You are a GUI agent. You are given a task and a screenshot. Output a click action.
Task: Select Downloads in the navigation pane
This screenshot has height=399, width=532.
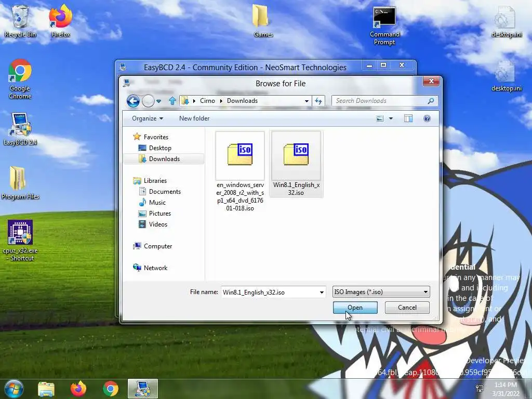(x=164, y=159)
